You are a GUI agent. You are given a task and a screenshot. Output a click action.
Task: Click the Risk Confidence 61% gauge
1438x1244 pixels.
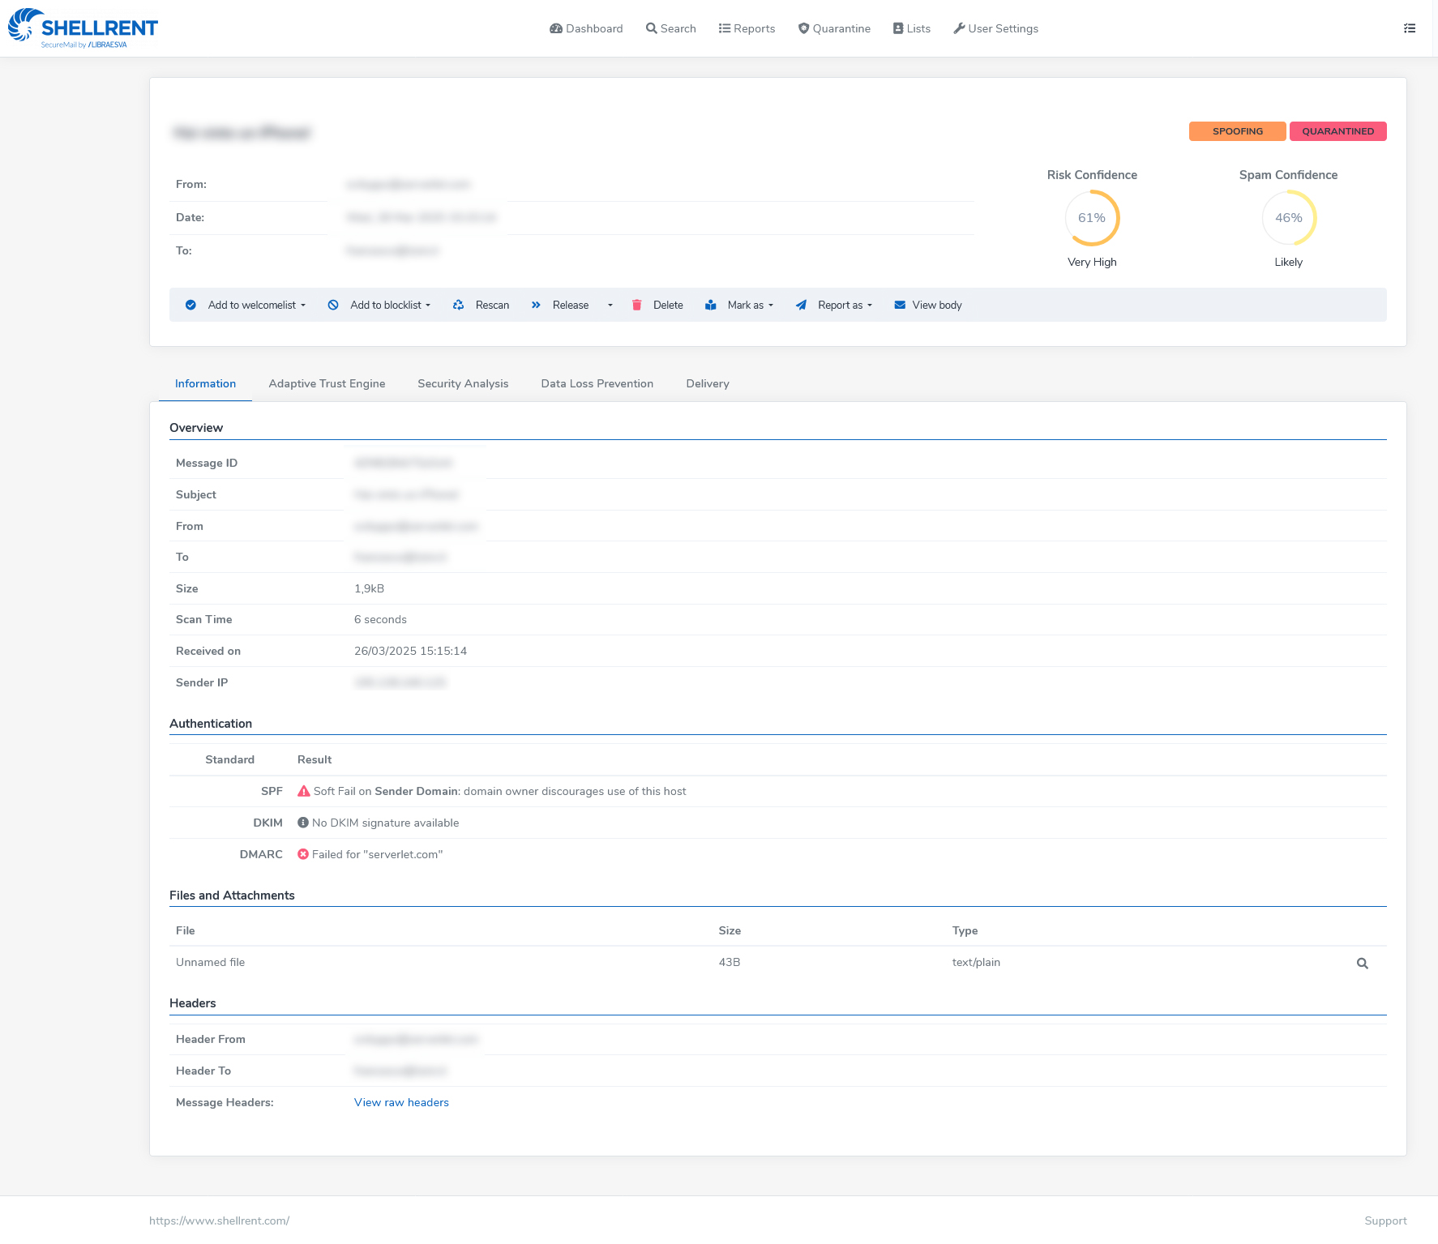coord(1092,218)
